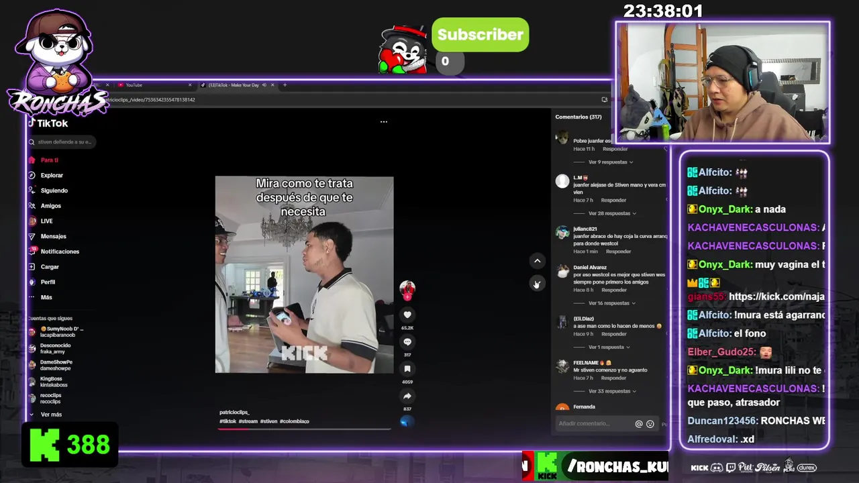
Task: Open kick.com link in stream chat
Action: point(776,297)
